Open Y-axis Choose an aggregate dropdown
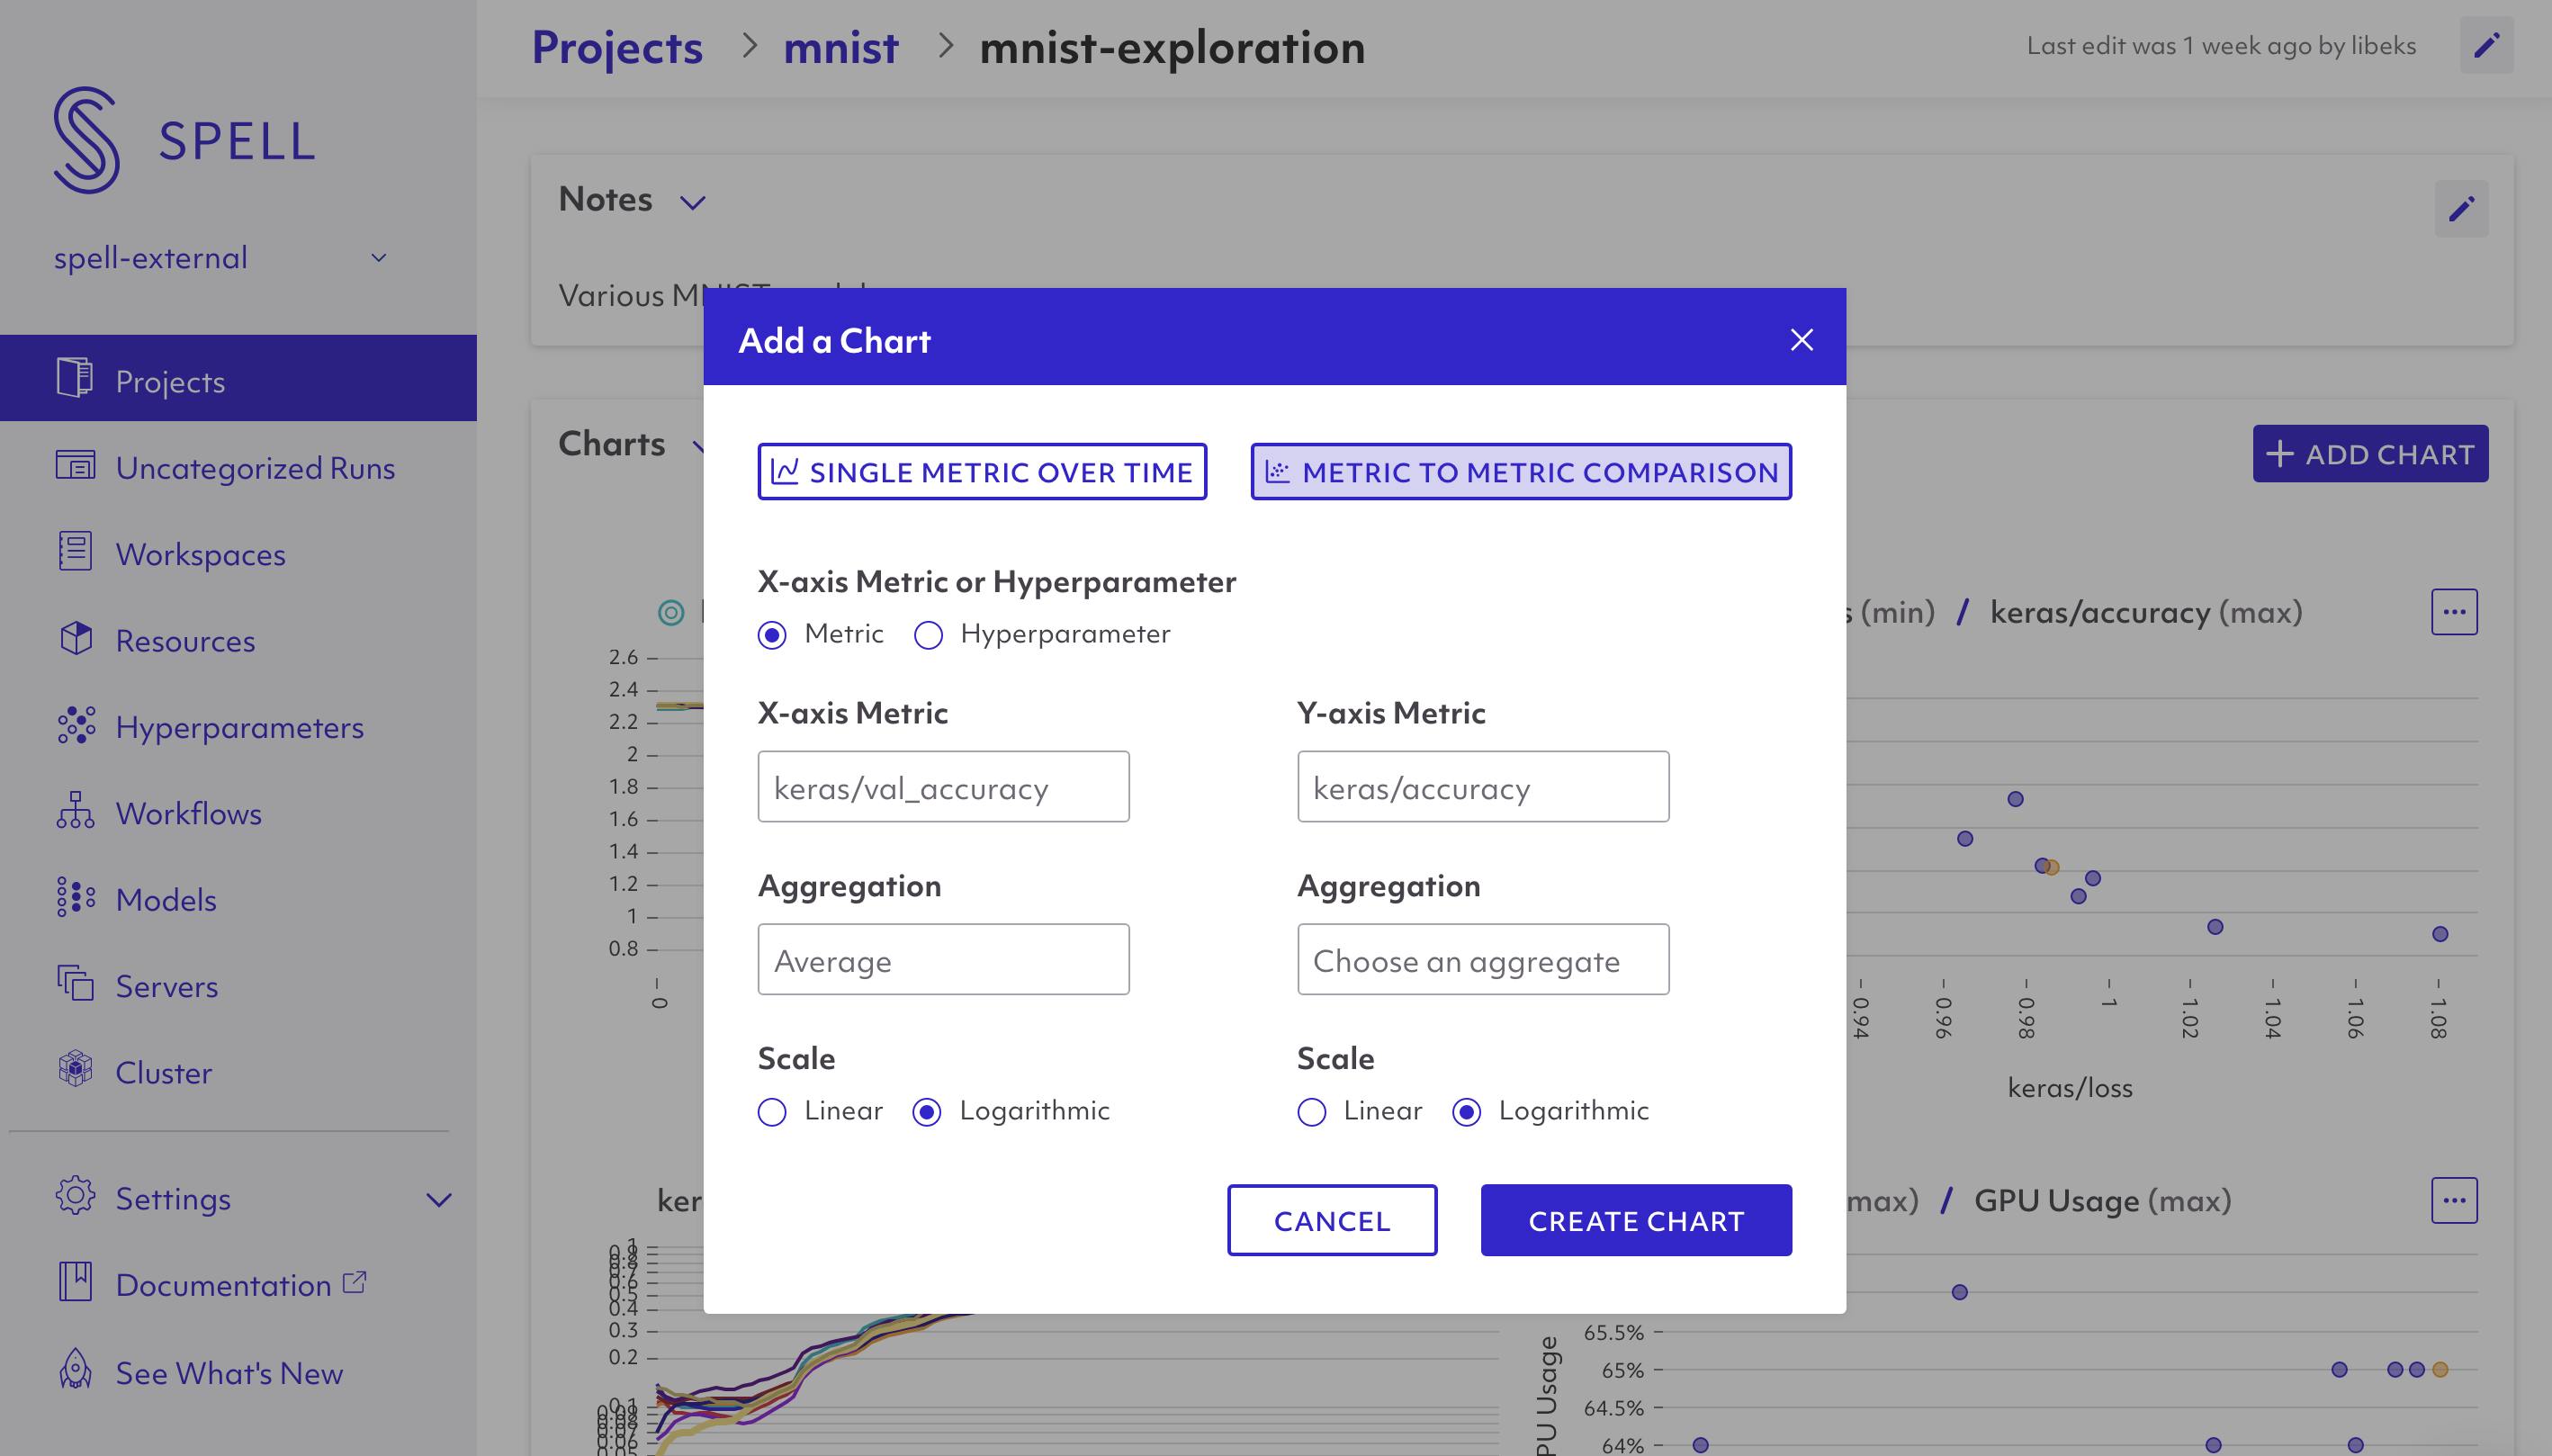The height and width of the screenshot is (1456, 2552). [1483, 959]
